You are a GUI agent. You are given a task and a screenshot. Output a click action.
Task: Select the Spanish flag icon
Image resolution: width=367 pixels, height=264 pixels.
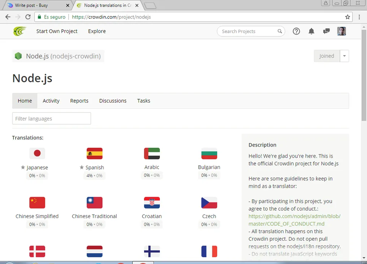point(94,153)
